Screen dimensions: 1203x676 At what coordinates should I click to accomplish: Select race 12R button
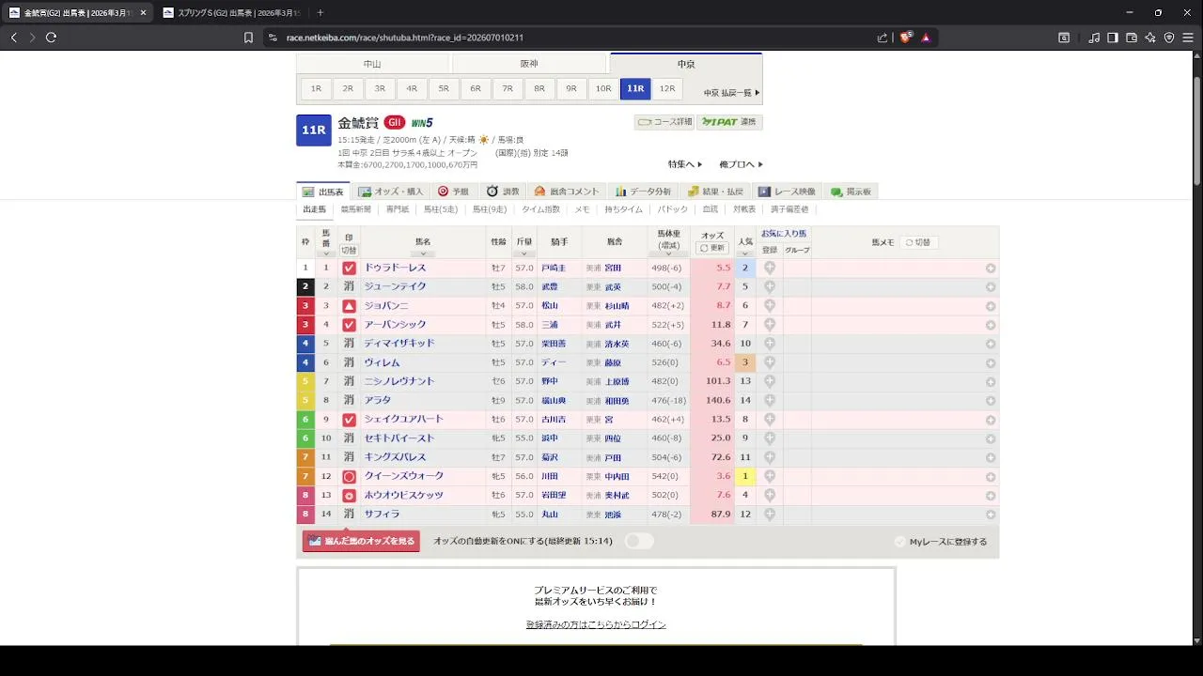667,88
